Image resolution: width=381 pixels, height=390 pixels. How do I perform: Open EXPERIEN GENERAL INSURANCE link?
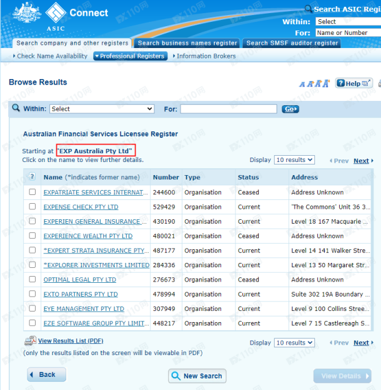tap(95, 221)
